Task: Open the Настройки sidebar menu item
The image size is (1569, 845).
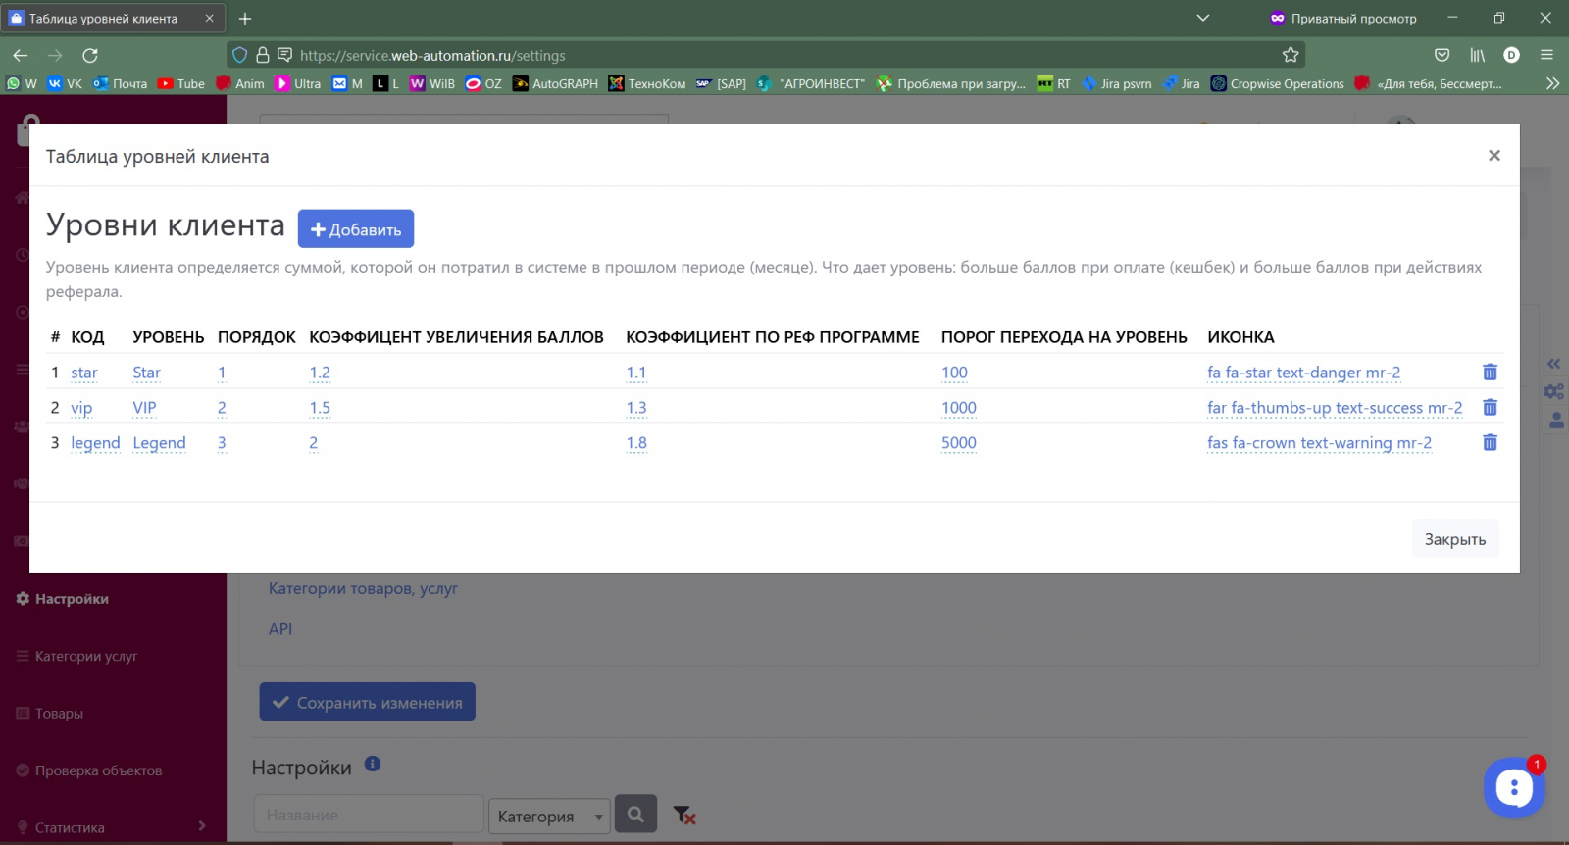Action: [x=63, y=599]
